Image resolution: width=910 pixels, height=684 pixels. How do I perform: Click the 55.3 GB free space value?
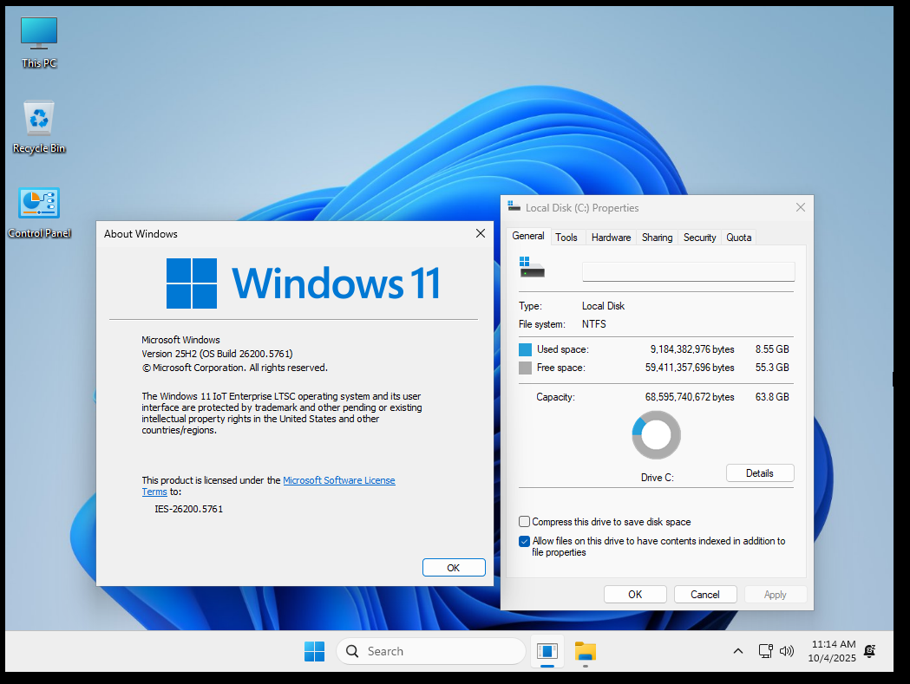click(x=772, y=368)
